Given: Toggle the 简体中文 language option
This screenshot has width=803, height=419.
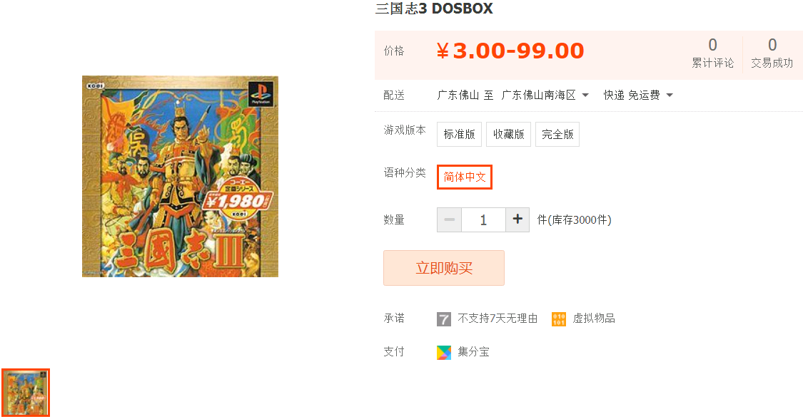Looking at the screenshot, I should pos(465,177).
